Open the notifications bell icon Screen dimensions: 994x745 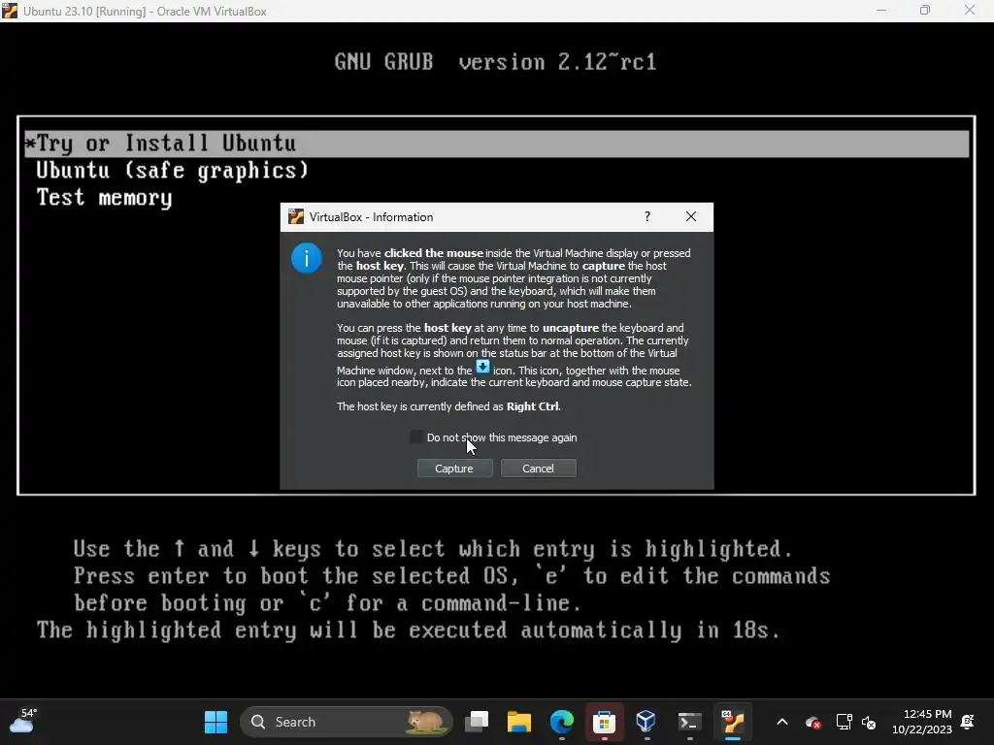[x=968, y=722]
